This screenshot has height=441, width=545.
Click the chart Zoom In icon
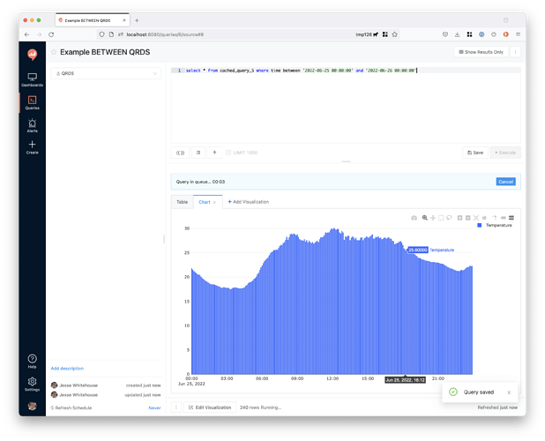coord(459,218)
